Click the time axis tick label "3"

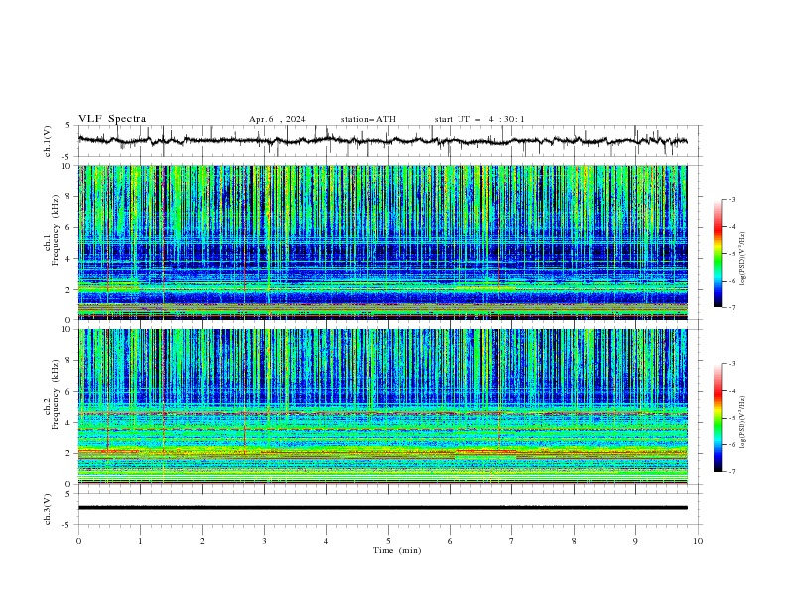[x=264, y=541]
